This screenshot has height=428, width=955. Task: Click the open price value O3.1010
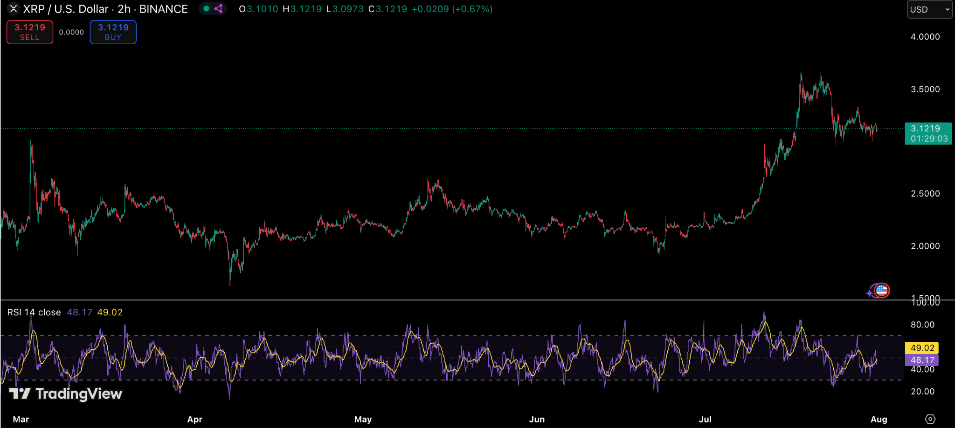coord(258,9)
